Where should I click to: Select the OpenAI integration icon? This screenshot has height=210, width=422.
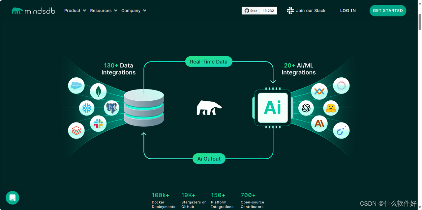point(306,108)
